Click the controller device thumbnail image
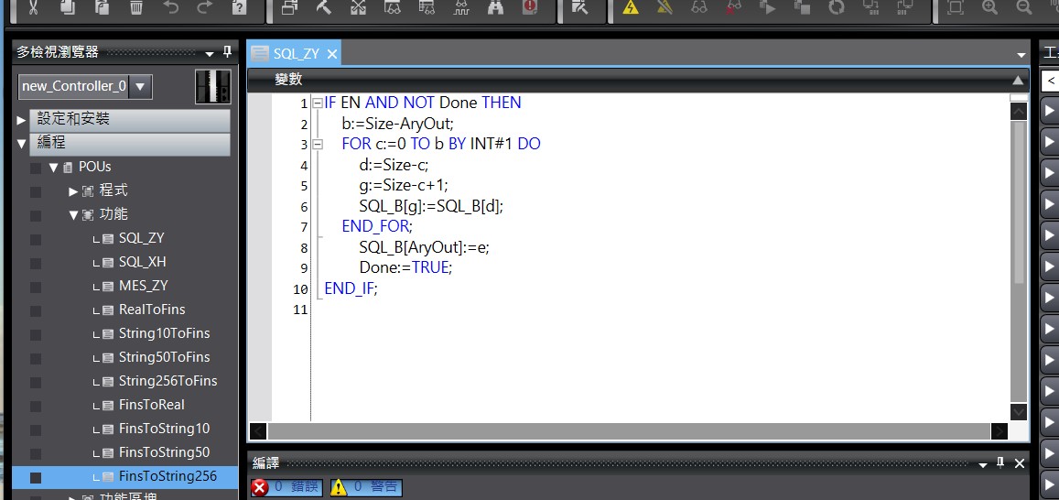 212,87
